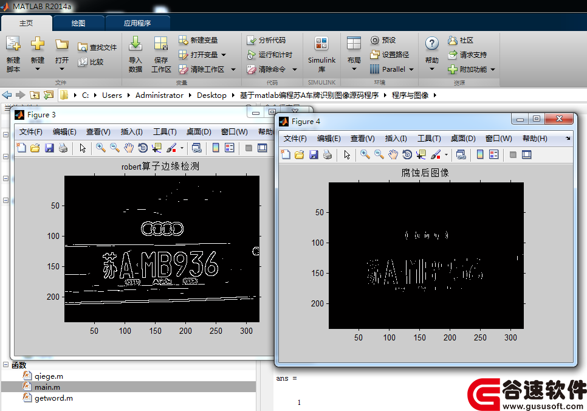Viewport: 587px width, 411px height.
Task: Collapse the 函数 (Functions) section
Action: tap(5, 365)
